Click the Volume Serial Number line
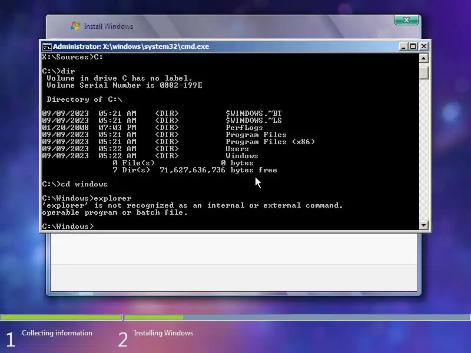This screenshot has width=471, height=353. point(124,85)
